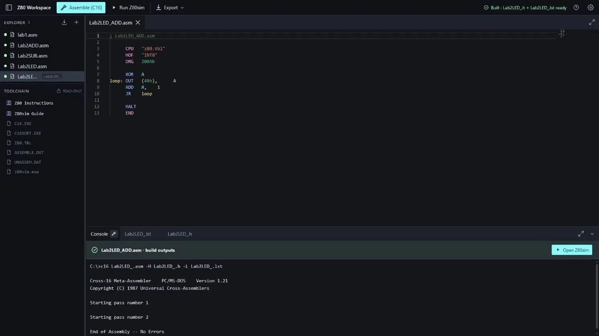Screen dimensions: 599x336
Task: Open settings gear icon
Action: click(x=591, y=8)
